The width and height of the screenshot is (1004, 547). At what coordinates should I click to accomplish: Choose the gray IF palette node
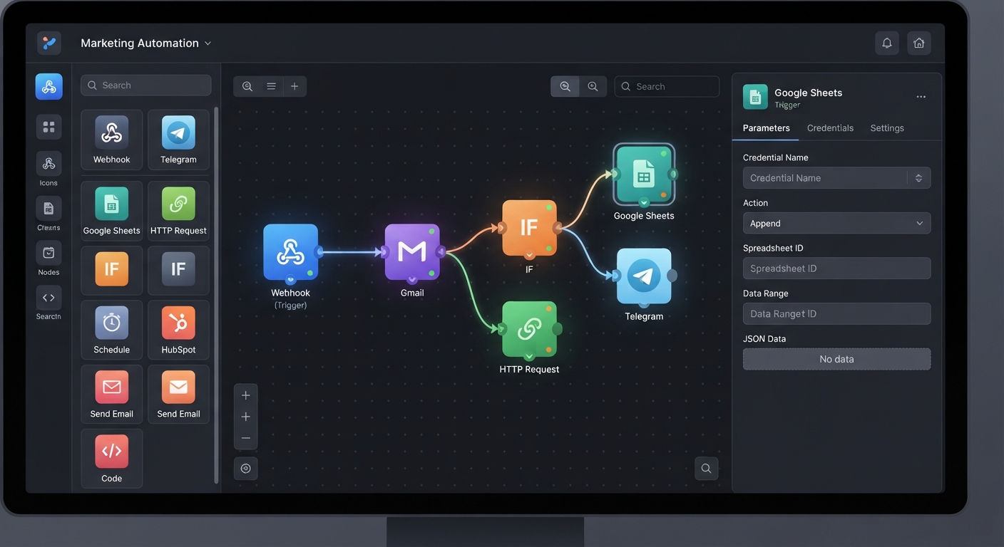[178, 270]
